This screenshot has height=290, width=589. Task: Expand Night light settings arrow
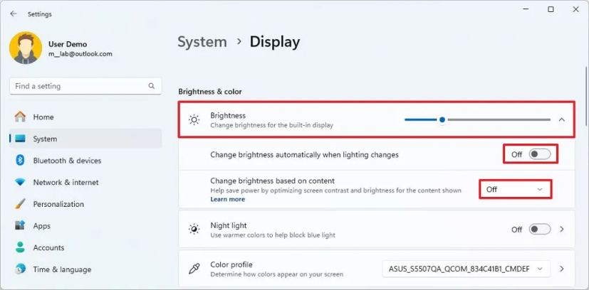562,230
